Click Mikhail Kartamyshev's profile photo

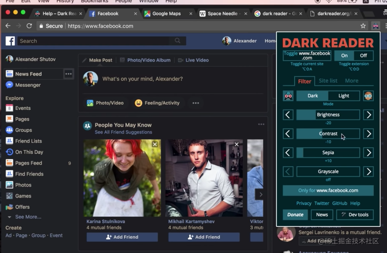click(204, 178)
